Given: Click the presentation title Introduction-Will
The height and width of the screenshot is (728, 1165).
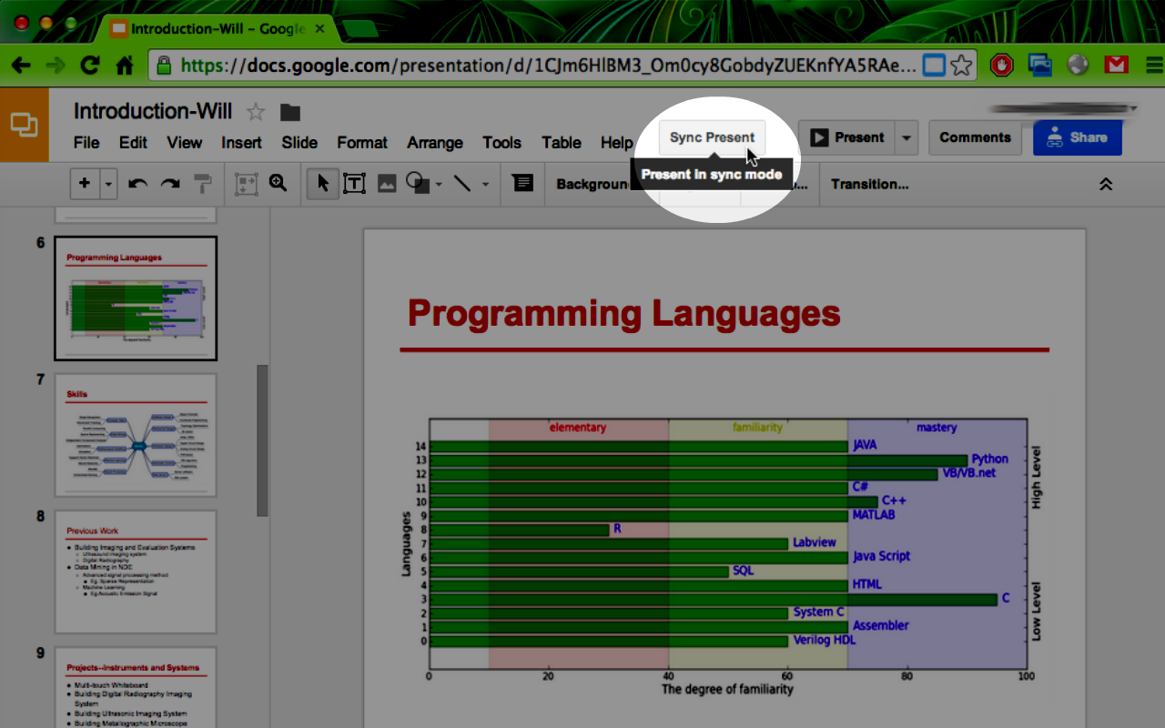Looking at the screenshot, I should (x=153, y=111).
